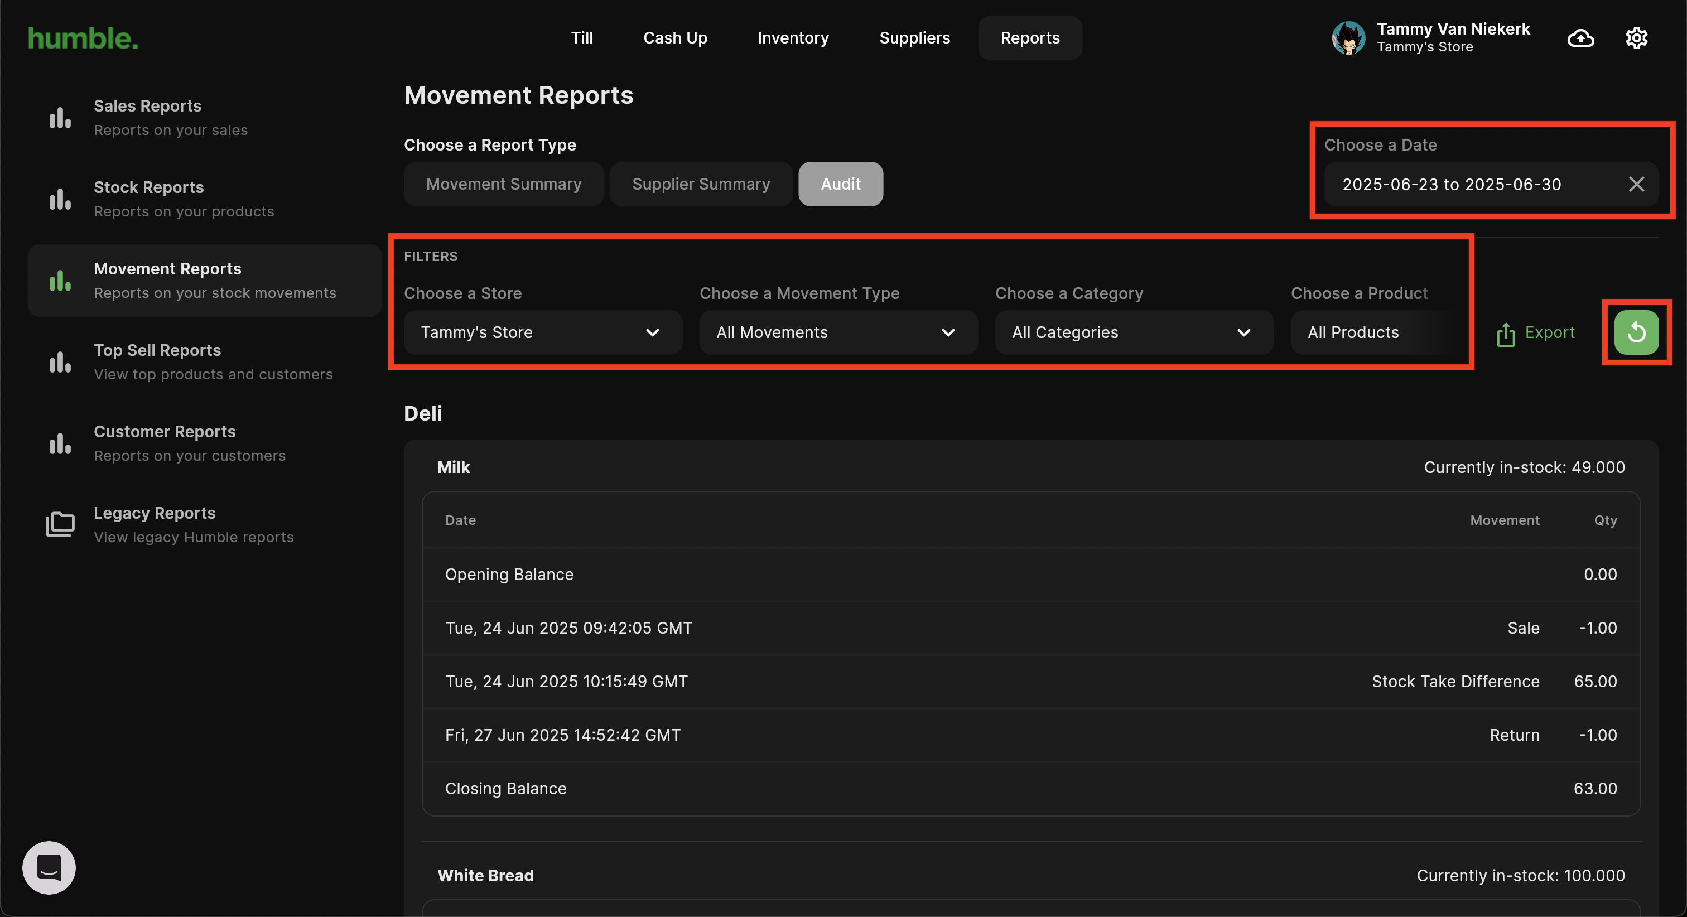The width and height of the screenshot is (1687, 917).
Task: Click the Deli category heading
Action: pos(422,413)
